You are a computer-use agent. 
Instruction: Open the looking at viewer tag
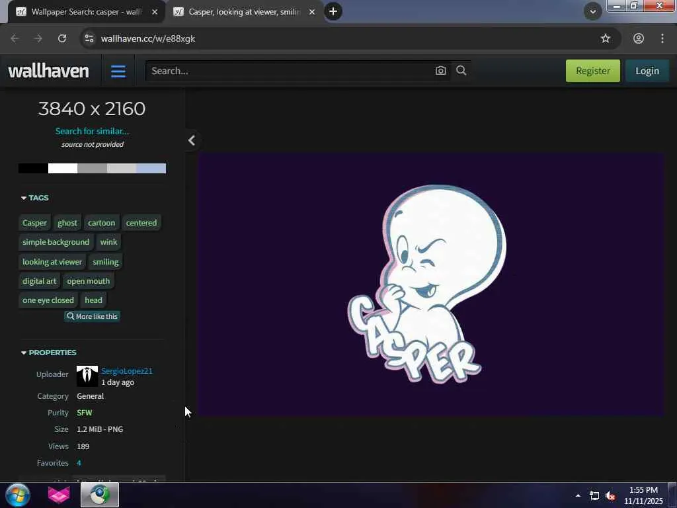(52, 262)
